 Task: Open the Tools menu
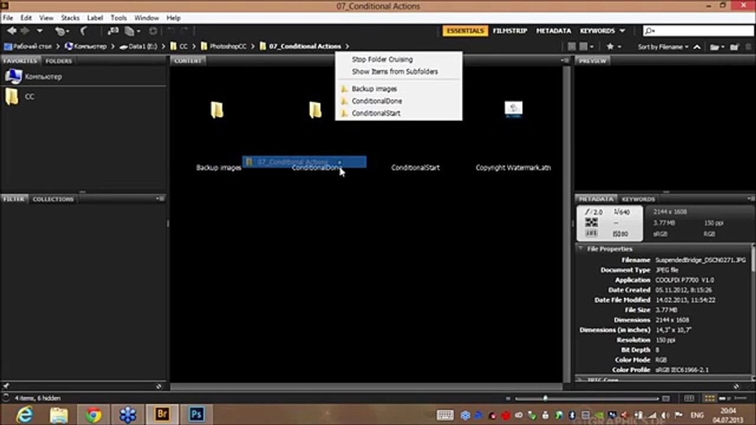[119, 18]
